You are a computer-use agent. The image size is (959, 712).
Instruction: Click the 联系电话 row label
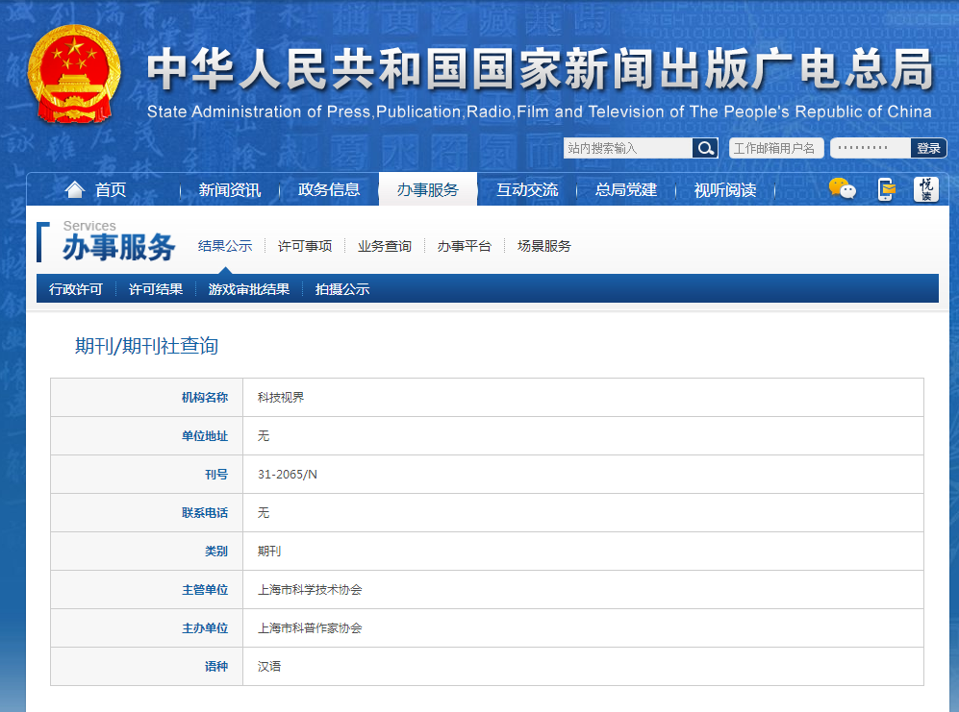[x=205, y=513]
